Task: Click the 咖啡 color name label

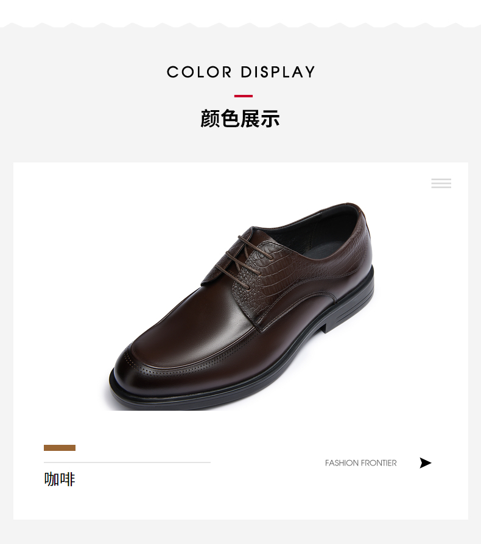Action: (x=60, y=479)
